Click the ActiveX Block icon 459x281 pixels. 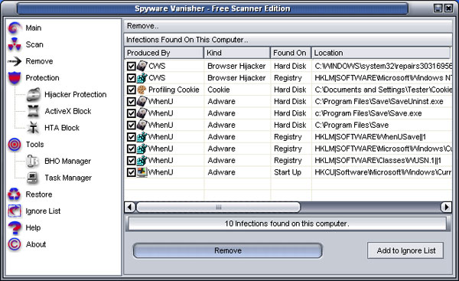pyautogui.click(x=33, y=111)
